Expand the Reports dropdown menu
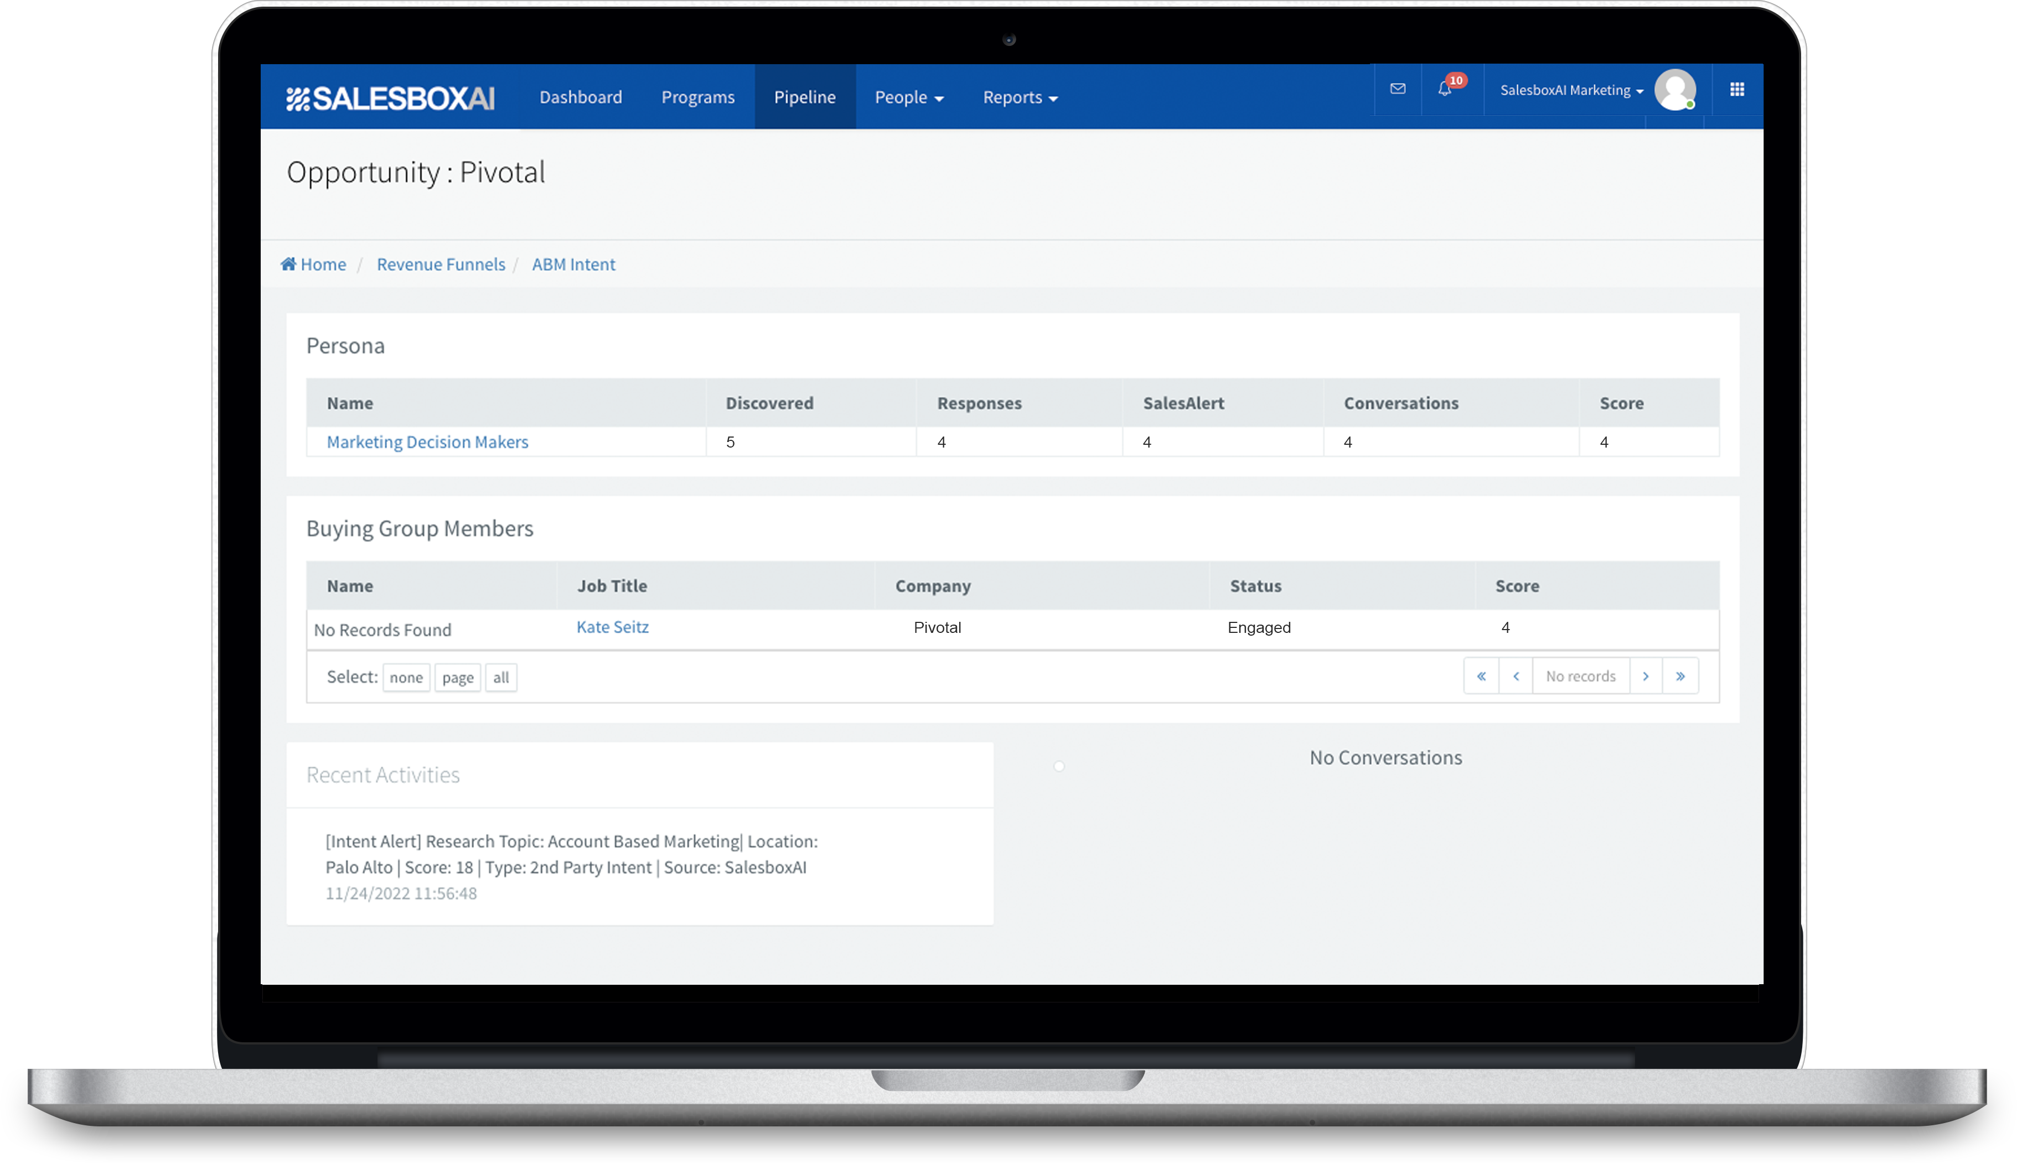 1020,97
